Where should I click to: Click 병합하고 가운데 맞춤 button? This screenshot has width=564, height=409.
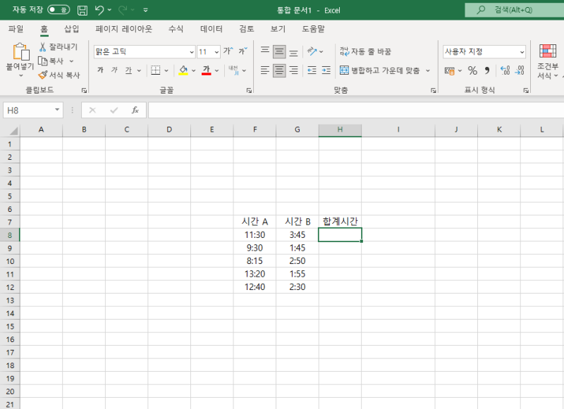coord(380,70)
